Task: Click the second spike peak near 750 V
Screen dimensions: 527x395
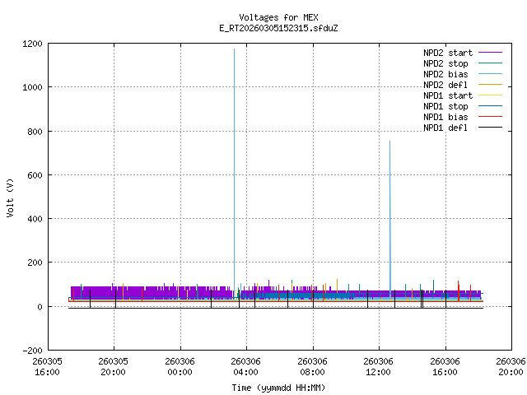Action: point(389,142)
